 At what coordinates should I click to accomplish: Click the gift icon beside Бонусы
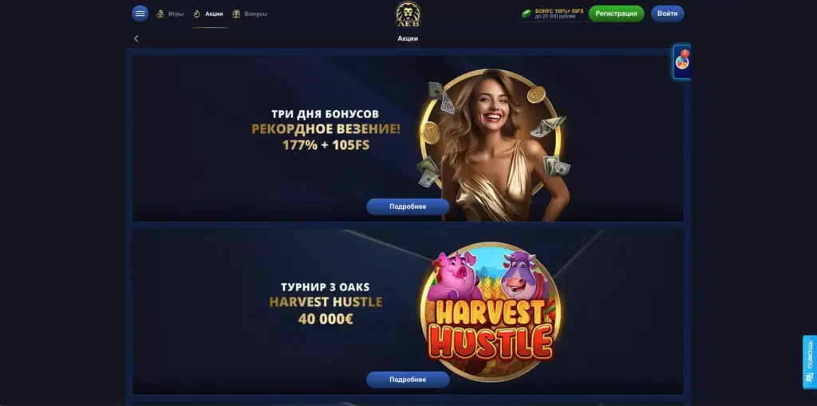[236, 14]
